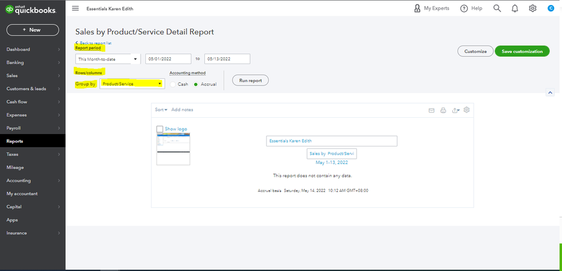The image size is (562, 271).
Task: Open the Group by Product/Service dropdown
Action: pos(132,84)
